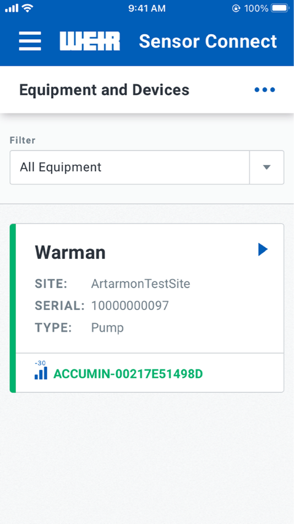Tap the cellular signal bars in status bar
The image size is (294, 524).
point(12,8)
